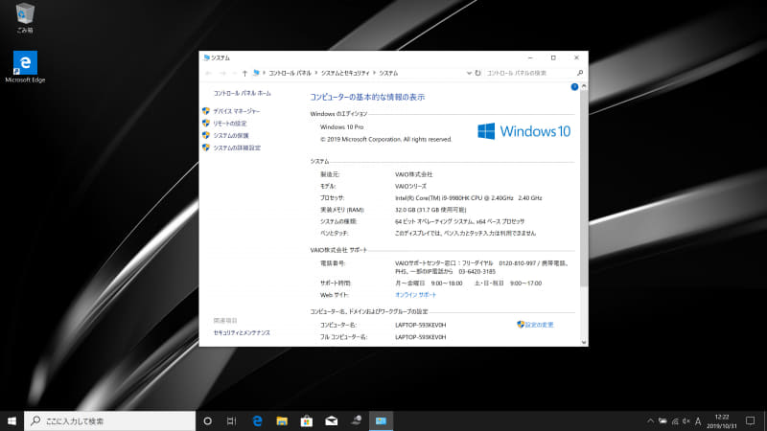
Task: Select システム breadcrumb segment
Action: click(388, 74)
